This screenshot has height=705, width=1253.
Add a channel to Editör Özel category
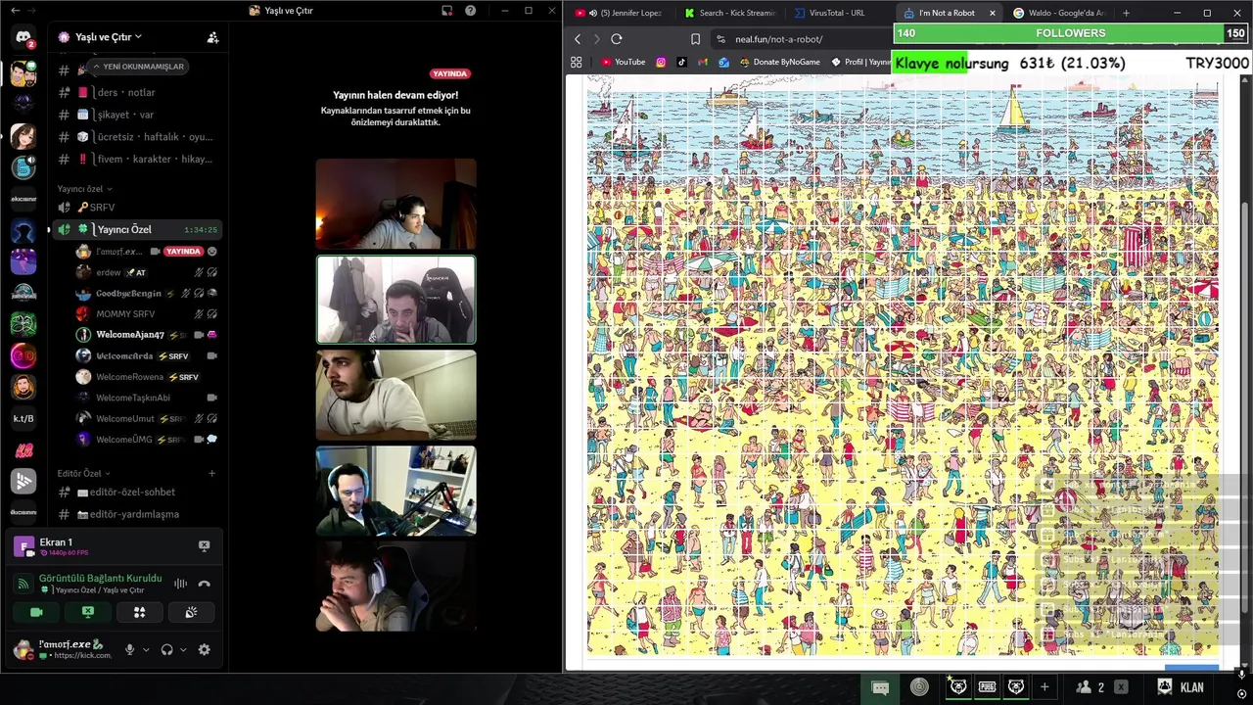pos(211,473)
